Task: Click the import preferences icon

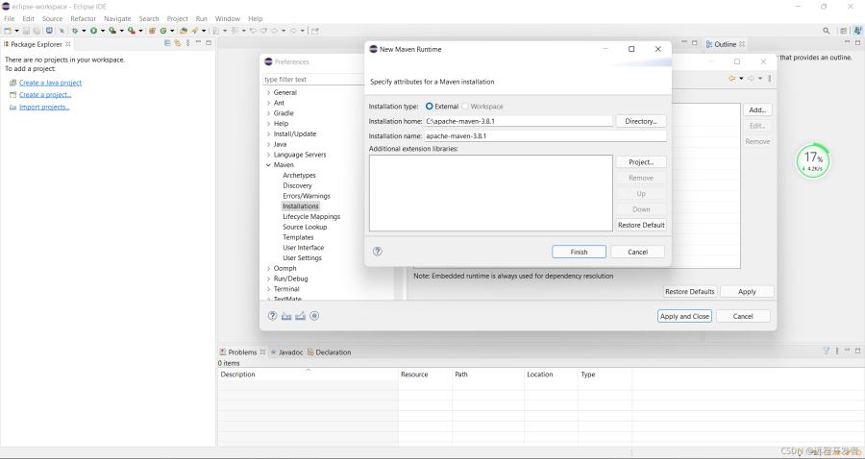Action: point(286,316)
